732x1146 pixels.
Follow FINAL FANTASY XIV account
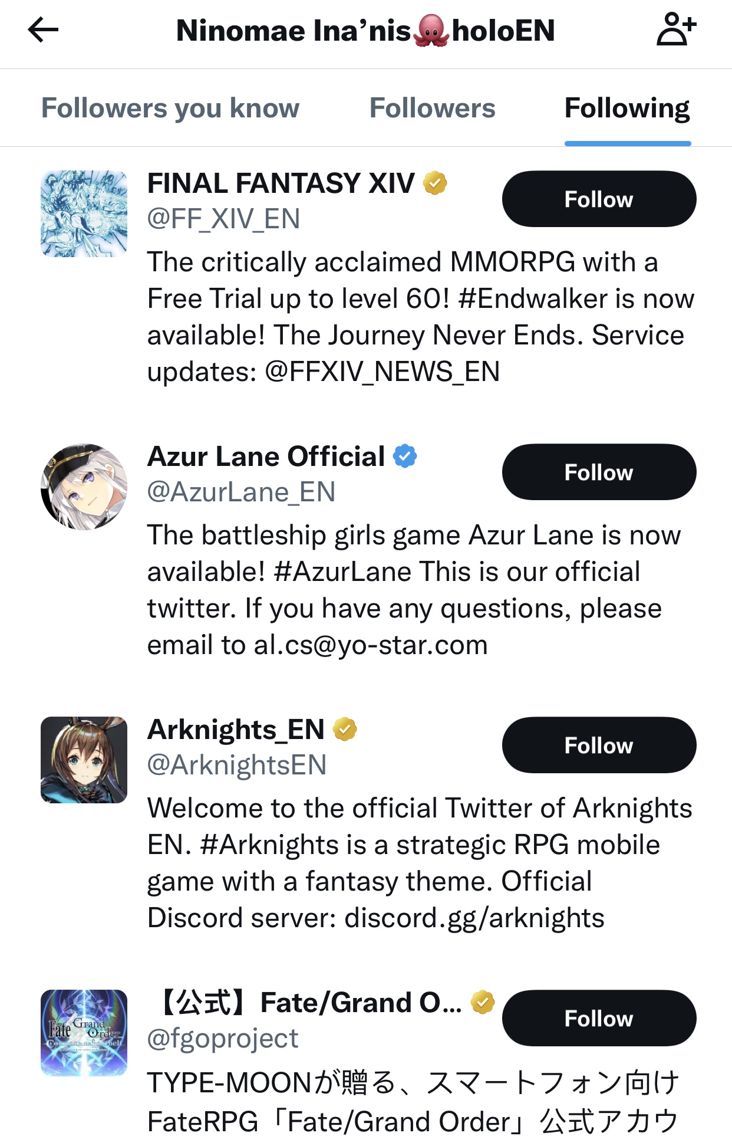[x=599, y=199]
